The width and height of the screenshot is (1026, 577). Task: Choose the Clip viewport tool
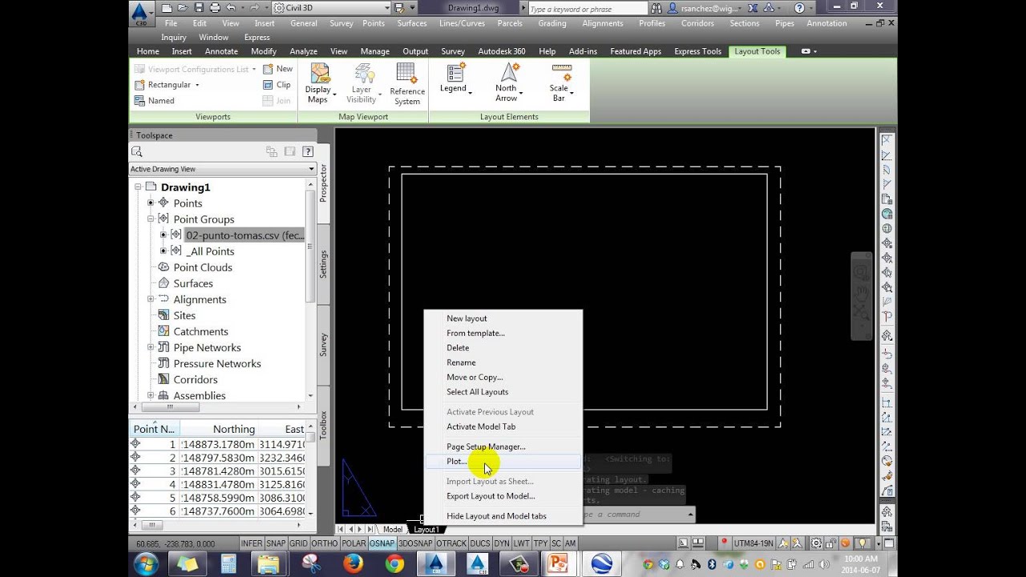click(x=277, y=85)
